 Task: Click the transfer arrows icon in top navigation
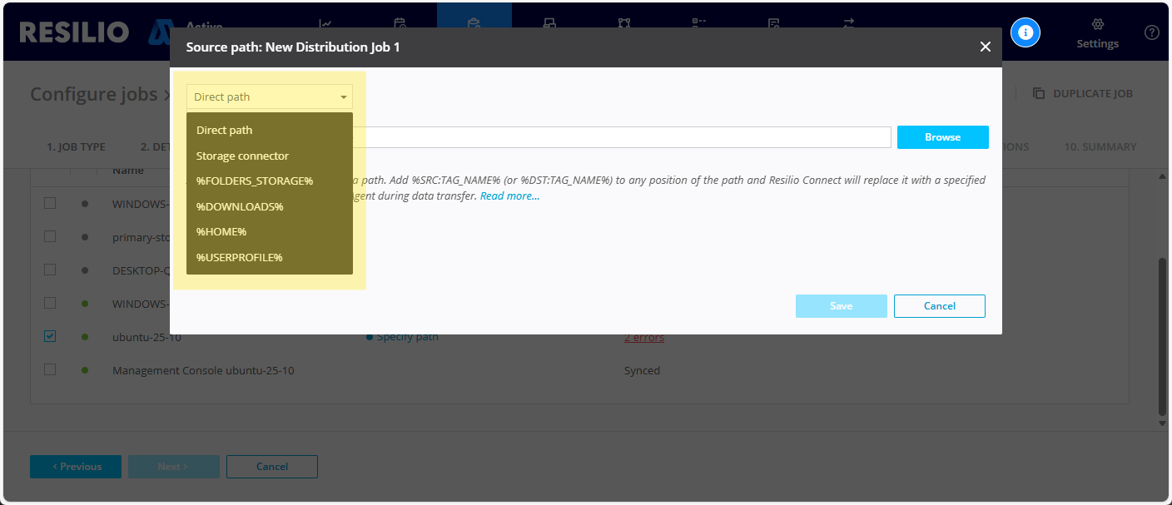pyautogui.click(x=848, y=24)
